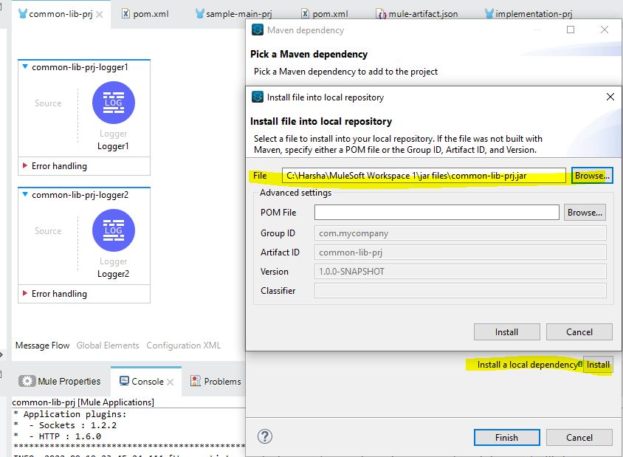Click the common-lib-prj-logger1 flow title
The image size is (623, 457).
click(x=80, y=67)
